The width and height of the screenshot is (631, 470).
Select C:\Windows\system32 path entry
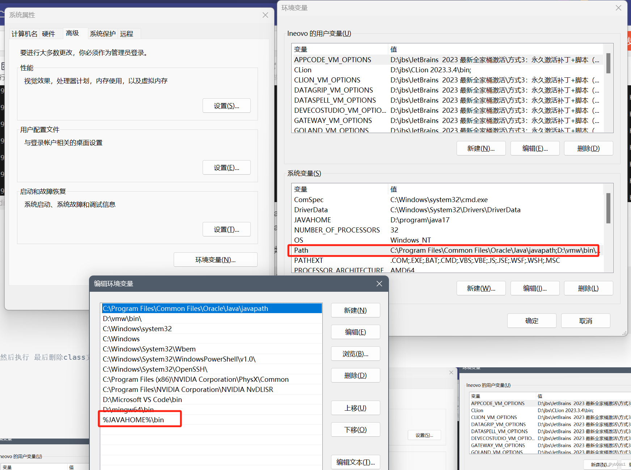coord(212,329)
